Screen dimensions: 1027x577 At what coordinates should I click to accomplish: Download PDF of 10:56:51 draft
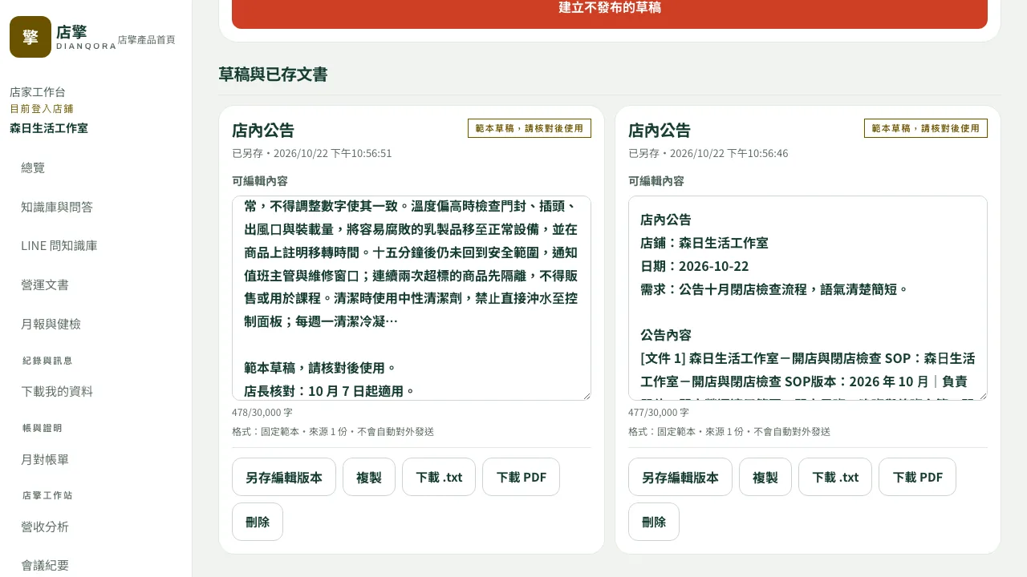pyautogui.click(x=522, y=477)
